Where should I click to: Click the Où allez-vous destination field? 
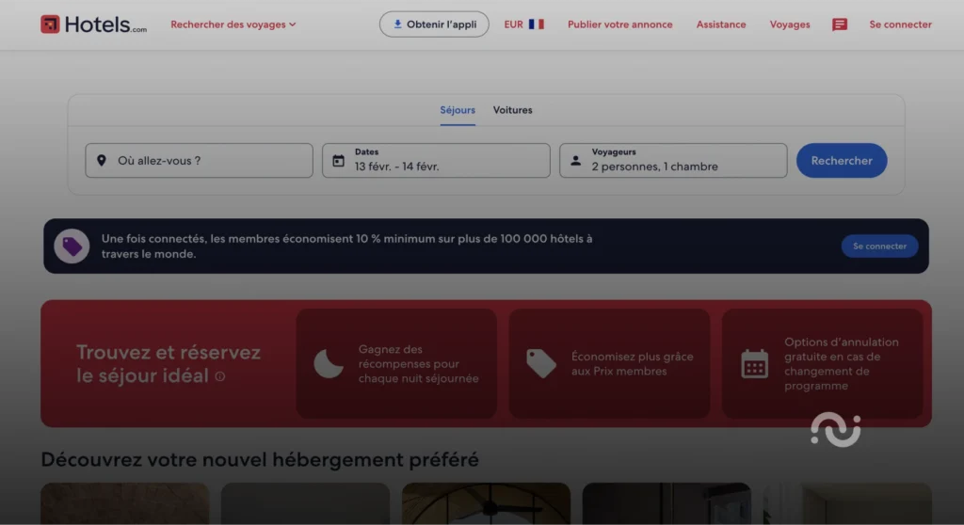point(200,161)
